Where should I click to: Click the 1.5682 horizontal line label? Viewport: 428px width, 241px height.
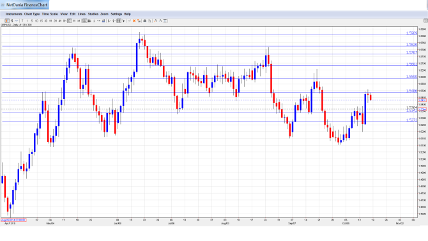411,64
